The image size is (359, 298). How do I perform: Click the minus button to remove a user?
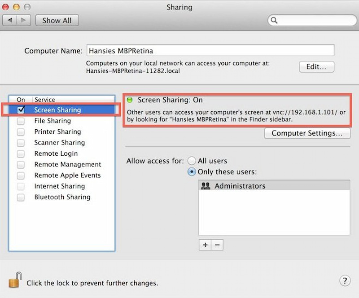[x=217, y=245]
